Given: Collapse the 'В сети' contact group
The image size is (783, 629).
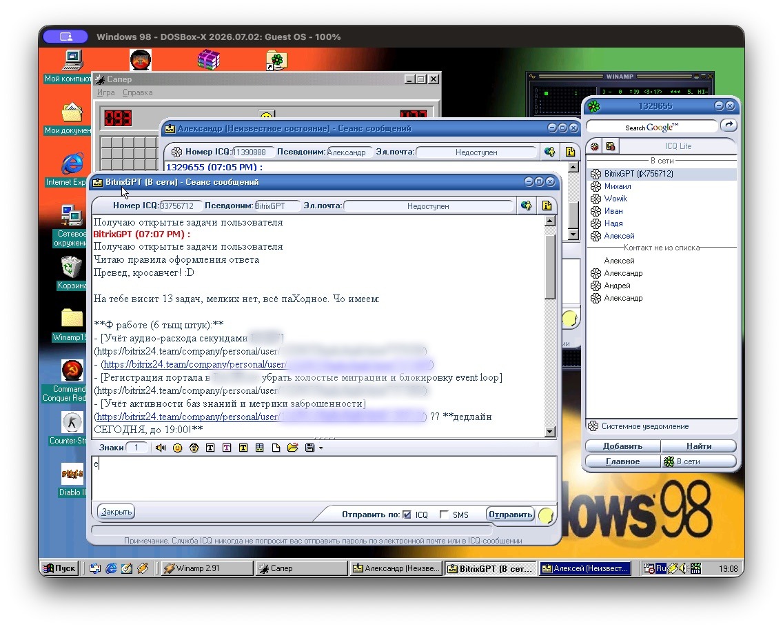Looking at the screenshot, I should tap(662, 161).
